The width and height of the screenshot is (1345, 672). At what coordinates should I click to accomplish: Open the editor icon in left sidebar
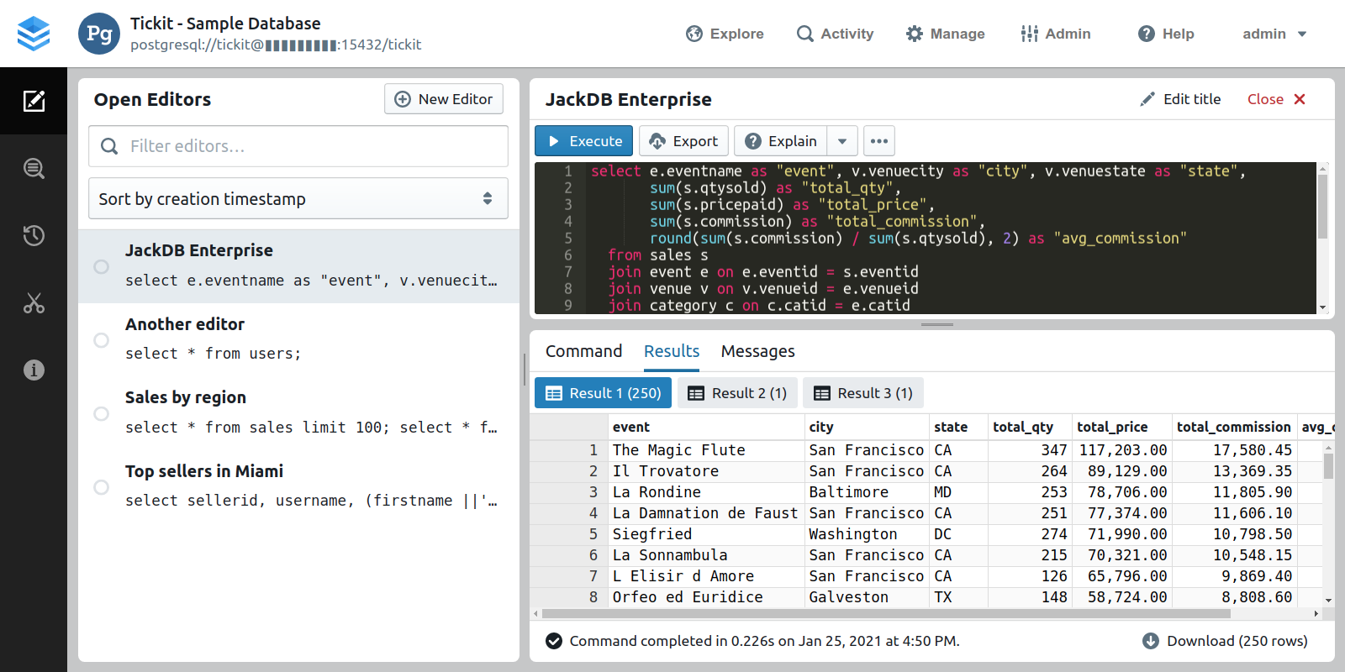coord(34,101)
